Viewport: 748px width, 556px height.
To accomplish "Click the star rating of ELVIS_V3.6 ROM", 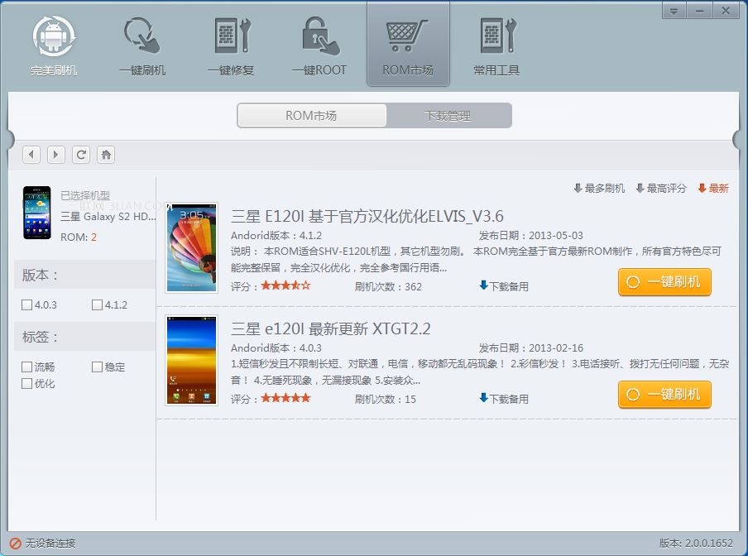I will coord(285,285).
